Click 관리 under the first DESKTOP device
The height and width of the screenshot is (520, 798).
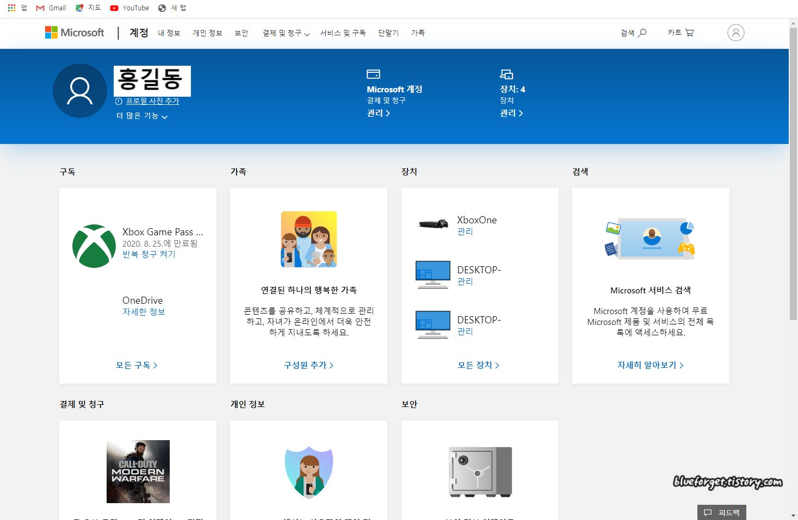[x=465, y=281]
